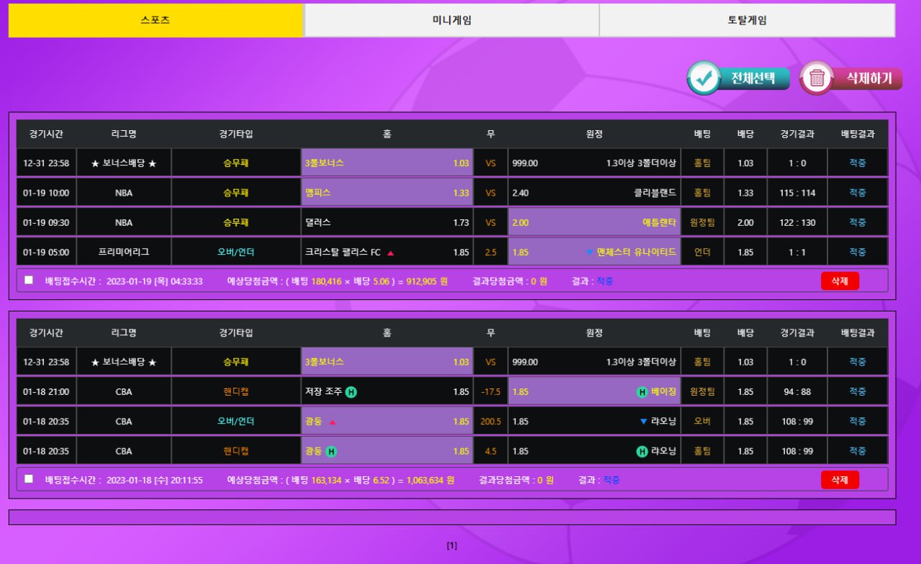Click the trash can icon on 삭제하기
Image resolution: width=921 pixels, height=564 pixels.
(817, 78)
